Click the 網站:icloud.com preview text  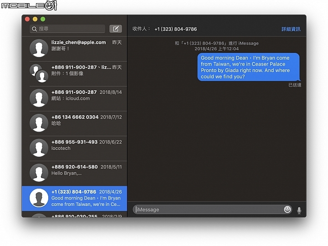point(71,98)
